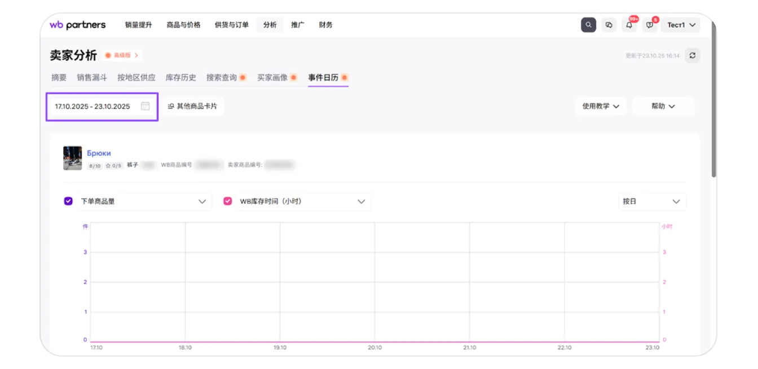Click the refresh data icon

coord(693,55)
